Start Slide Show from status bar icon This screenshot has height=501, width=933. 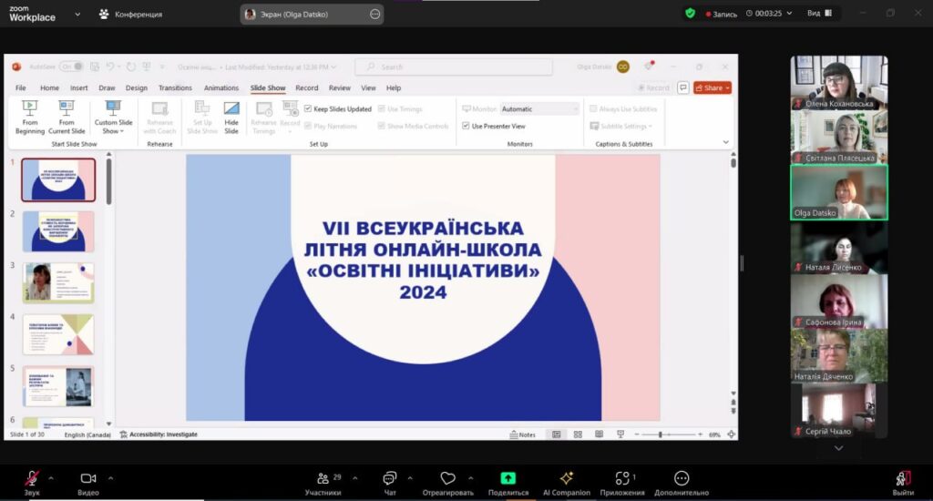(620, 435)
